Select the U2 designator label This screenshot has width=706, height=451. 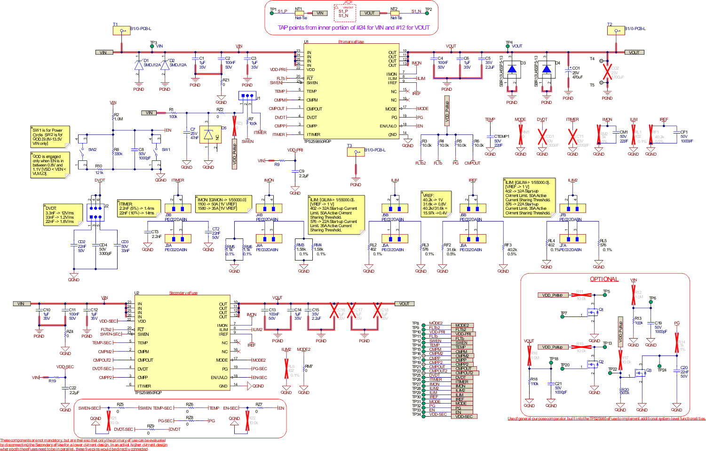[x=137, y=293]
